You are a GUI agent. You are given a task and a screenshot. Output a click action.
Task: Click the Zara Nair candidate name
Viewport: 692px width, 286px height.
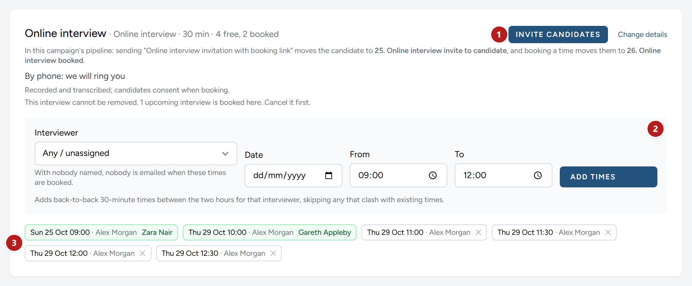[x=157, y=232]
